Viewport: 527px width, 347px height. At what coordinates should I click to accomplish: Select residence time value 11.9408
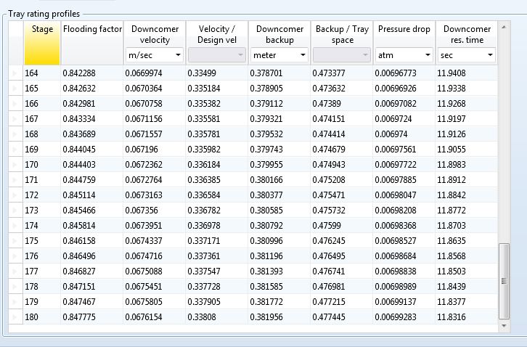[x=467, y=73]
